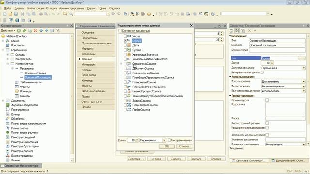Click the orange Help information icon

point(149,14)
